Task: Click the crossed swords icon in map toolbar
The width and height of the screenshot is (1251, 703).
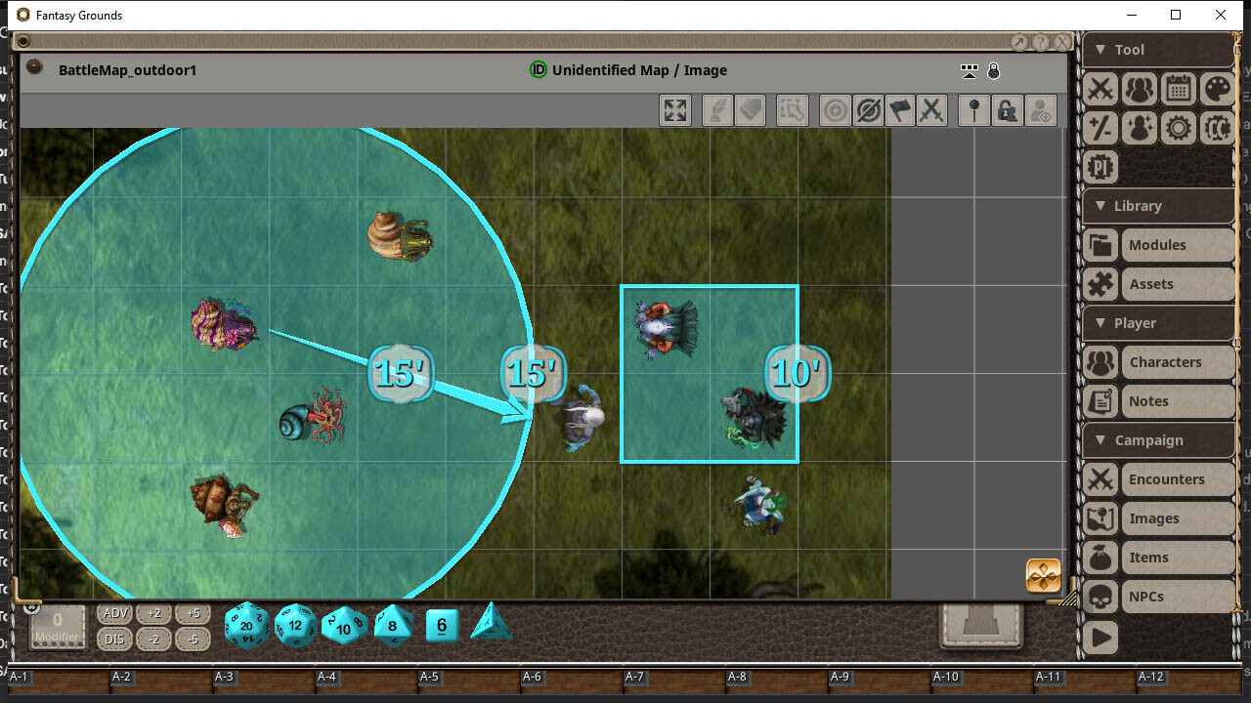Action: coord(932,110)
